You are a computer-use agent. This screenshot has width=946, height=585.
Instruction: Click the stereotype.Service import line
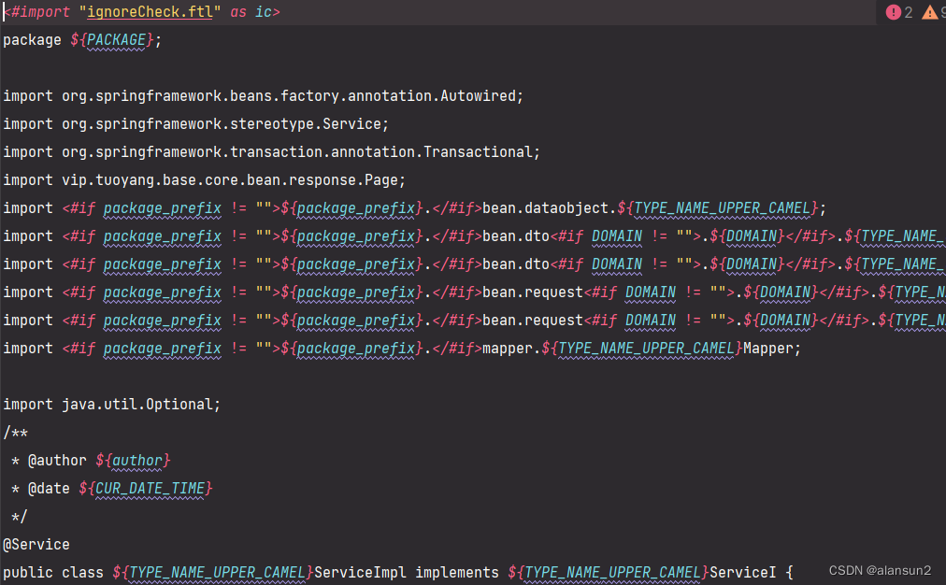196,124
